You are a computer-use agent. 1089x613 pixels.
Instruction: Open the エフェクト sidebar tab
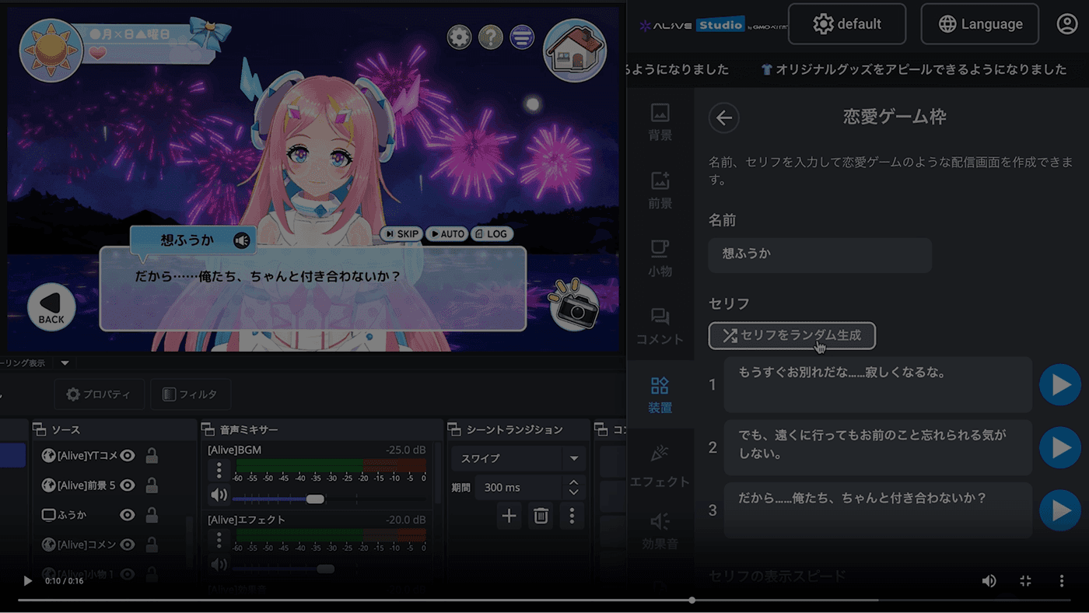point(660,467)
